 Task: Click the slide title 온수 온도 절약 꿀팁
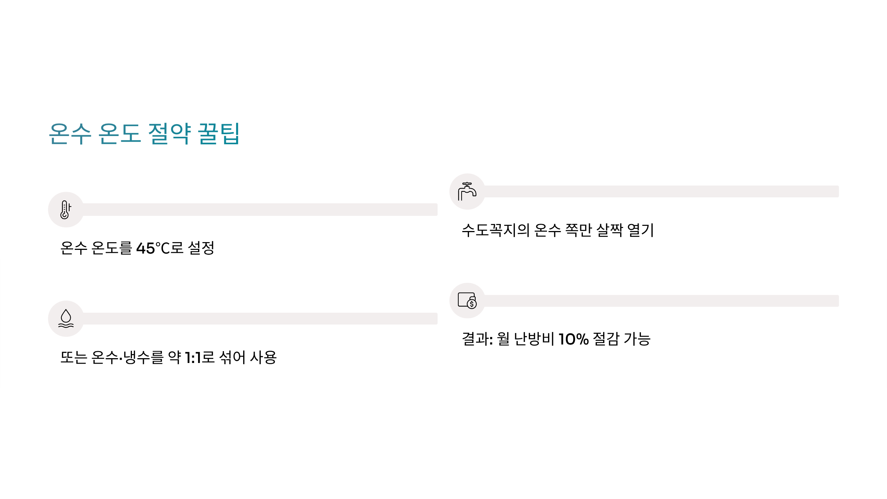point(144,134)
